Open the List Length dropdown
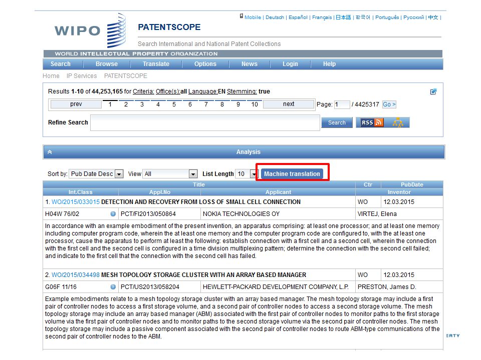 coord(246,174)
